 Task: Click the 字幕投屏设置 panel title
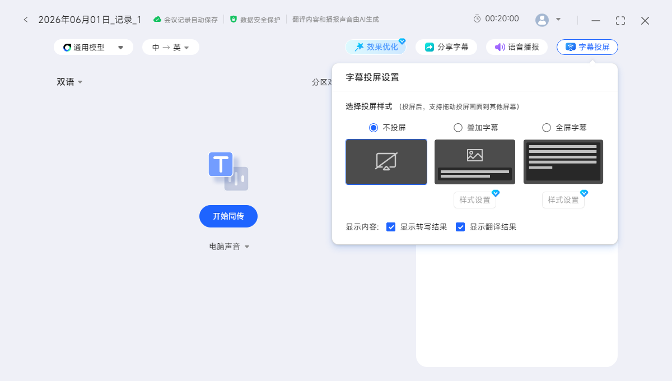point(372,77)
